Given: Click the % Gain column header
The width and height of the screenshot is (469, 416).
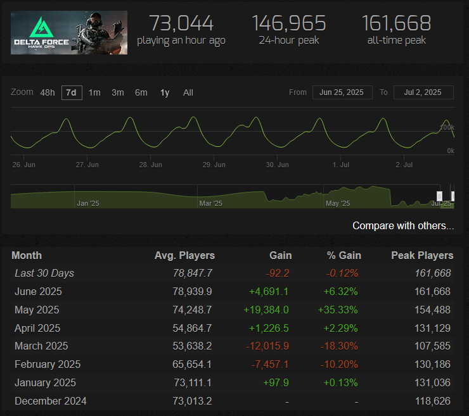Looking at the screenshot, I should pyautogui.click(x=344, y=256).
